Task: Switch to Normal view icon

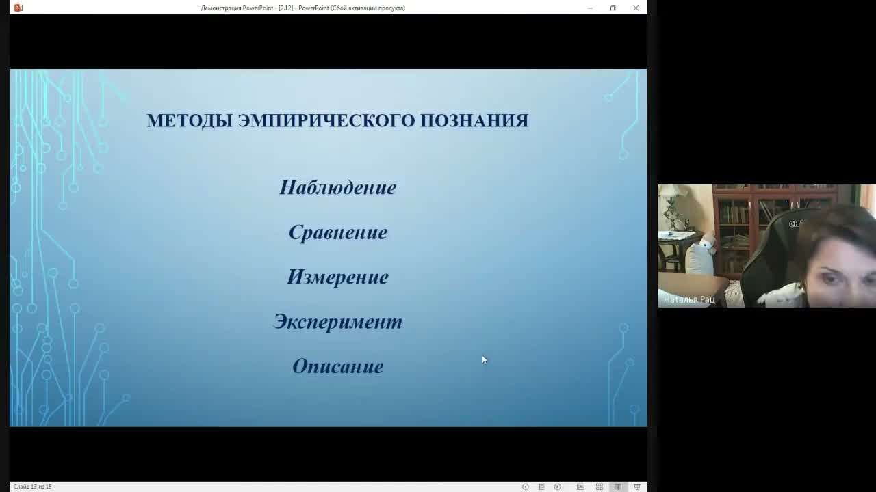Action: [580, 487]
